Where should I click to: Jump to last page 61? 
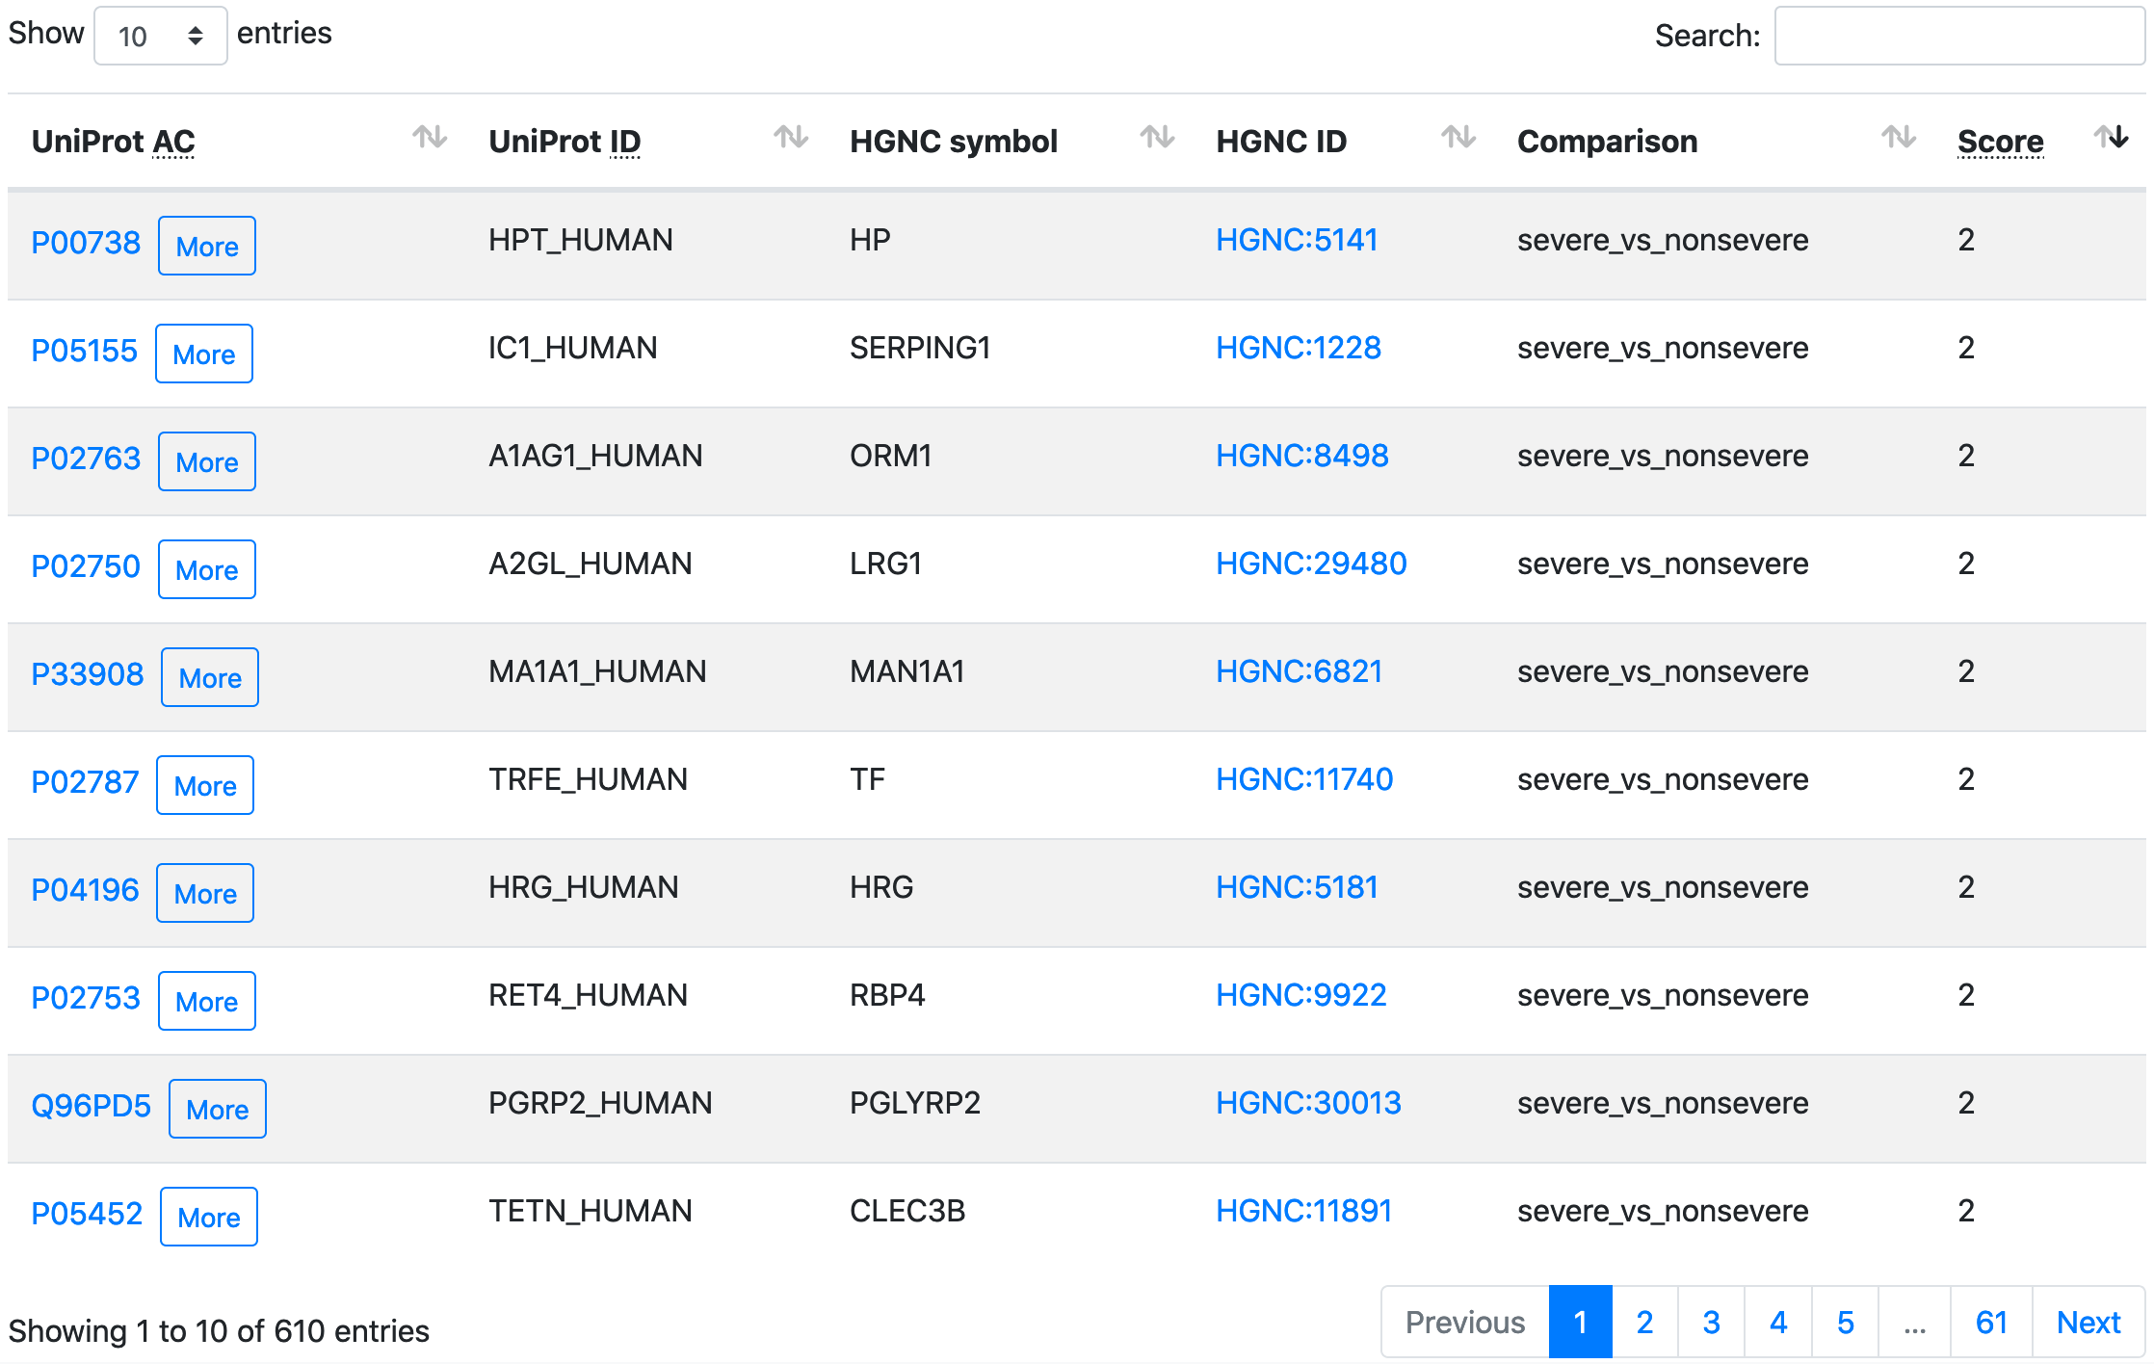click(x=1991, y=1322)
